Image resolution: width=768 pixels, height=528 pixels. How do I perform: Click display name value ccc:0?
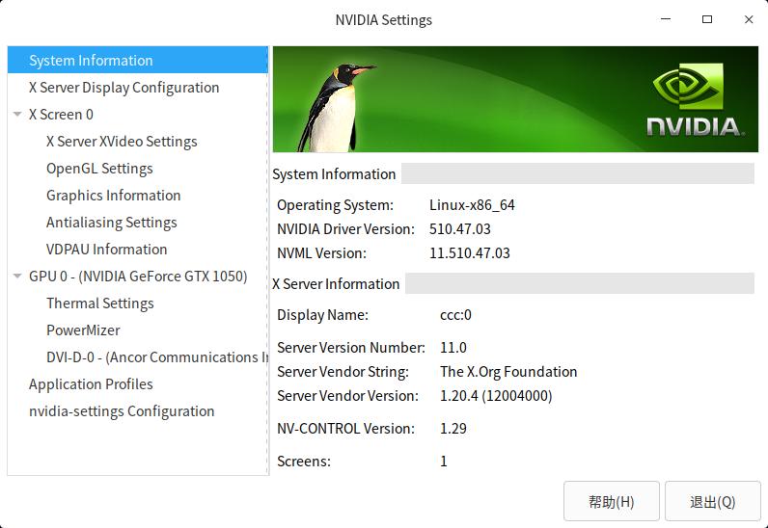click(x=455, y=315)
